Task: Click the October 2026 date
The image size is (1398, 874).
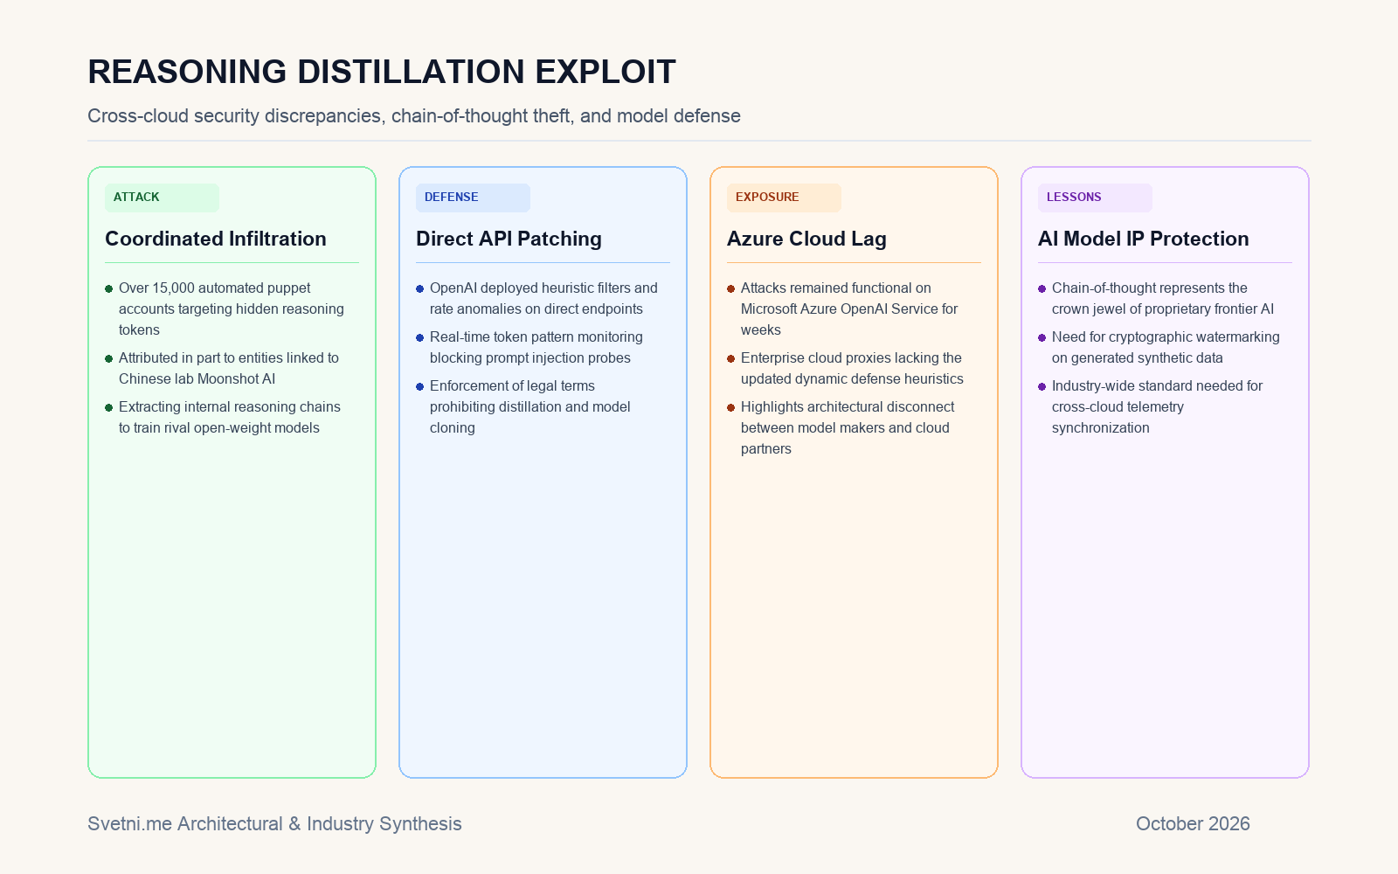Action: [x=1193, y=823]
